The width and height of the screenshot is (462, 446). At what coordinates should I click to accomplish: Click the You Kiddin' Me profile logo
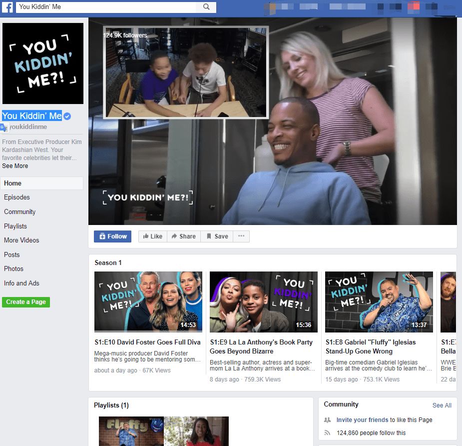43,63
